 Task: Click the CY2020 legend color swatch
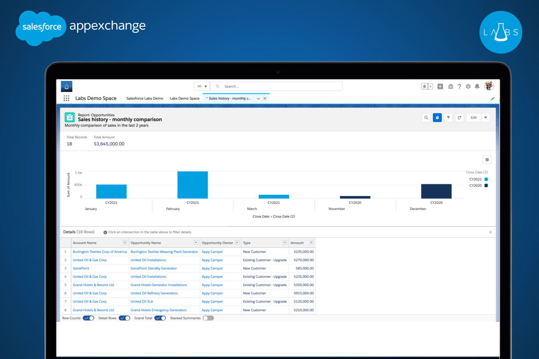[x=486, y=185]
